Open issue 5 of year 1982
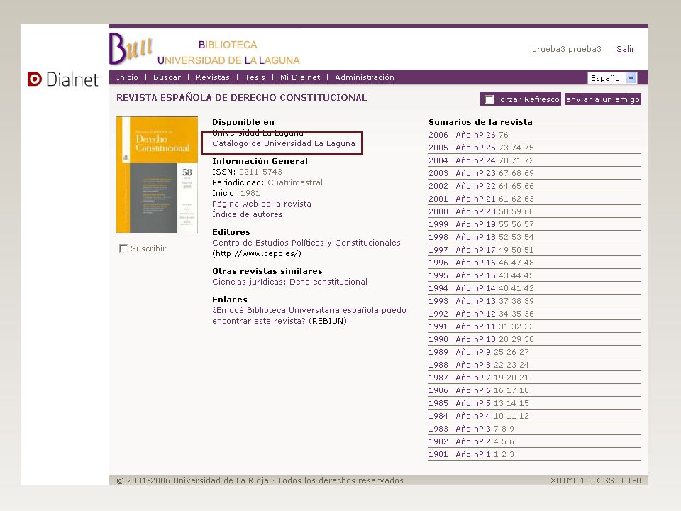The width and height of the screenshot is (681, 511). 504,441
